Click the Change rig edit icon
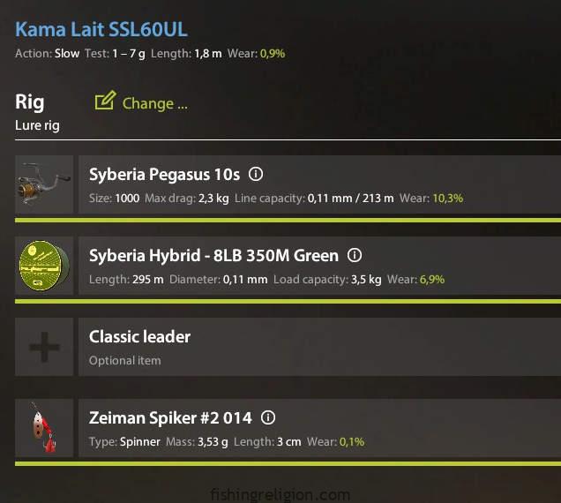This screenshot has height=503, width=561. pyautogui.click(x=105, y=101)
